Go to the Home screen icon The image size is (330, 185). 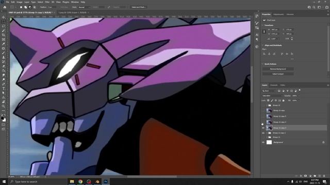tap(5, 7)
